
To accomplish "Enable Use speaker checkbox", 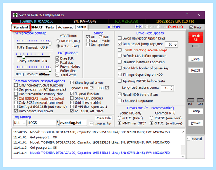I will (x=88, y=45).
